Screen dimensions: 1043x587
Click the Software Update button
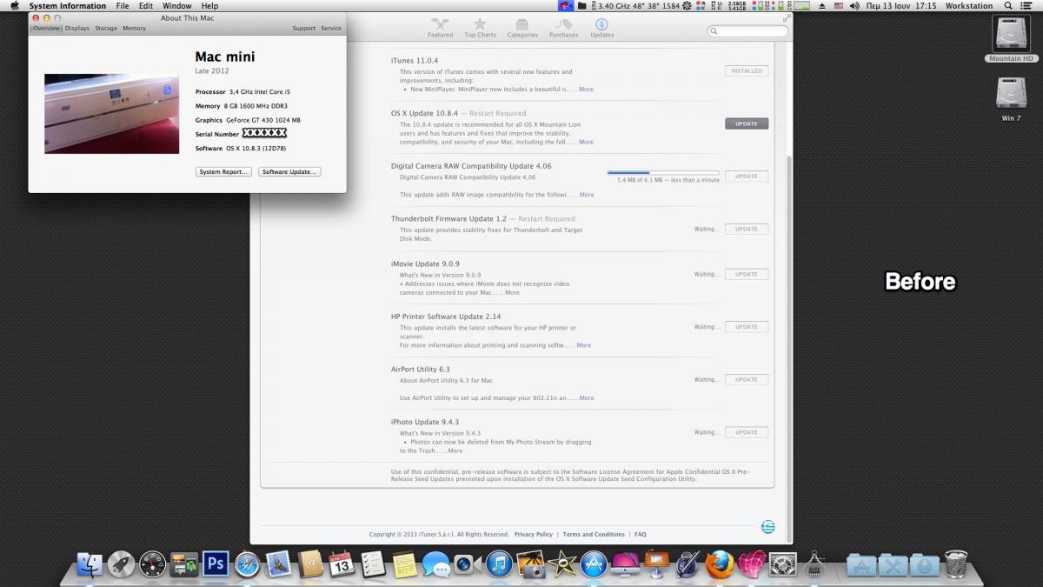289,172
